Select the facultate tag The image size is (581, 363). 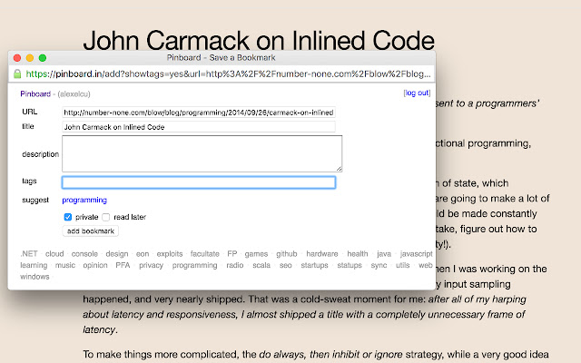[x=205, y=254]
